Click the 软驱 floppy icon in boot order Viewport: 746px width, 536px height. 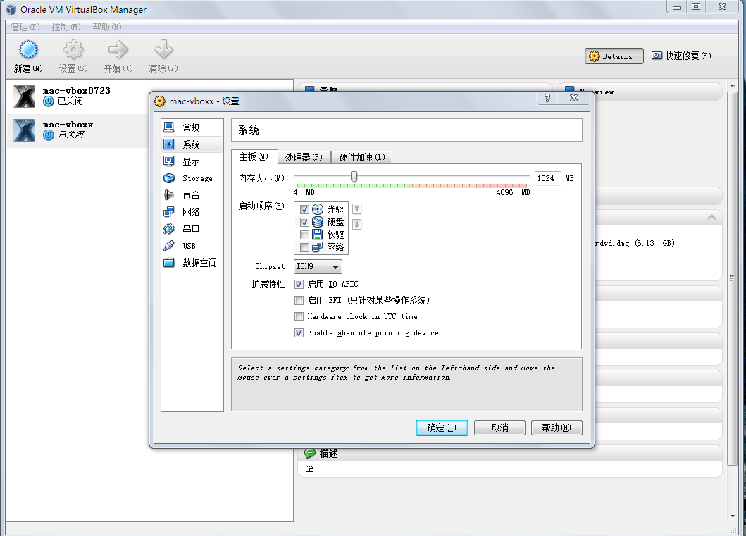point(317,235)
